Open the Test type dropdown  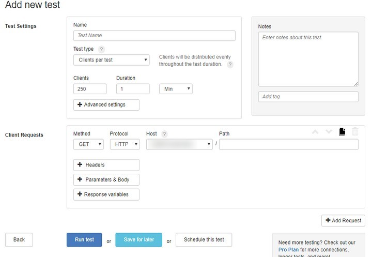click(x=111, y=60)
